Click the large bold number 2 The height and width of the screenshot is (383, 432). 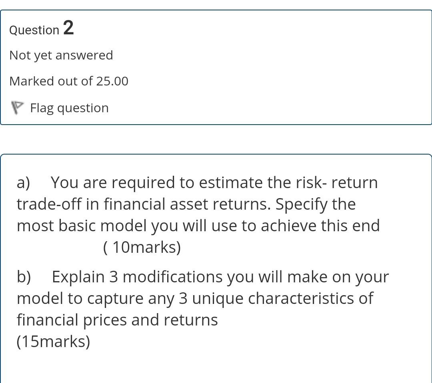[x=69, y=28]
